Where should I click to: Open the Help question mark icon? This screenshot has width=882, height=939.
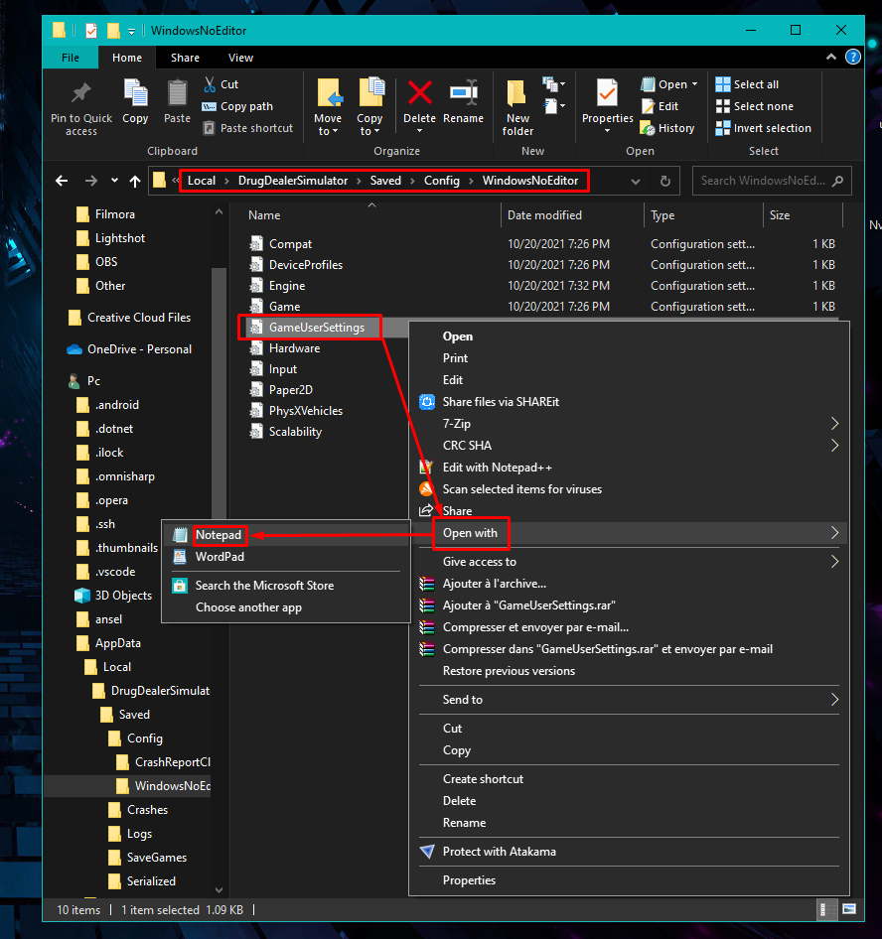point(852,57)
